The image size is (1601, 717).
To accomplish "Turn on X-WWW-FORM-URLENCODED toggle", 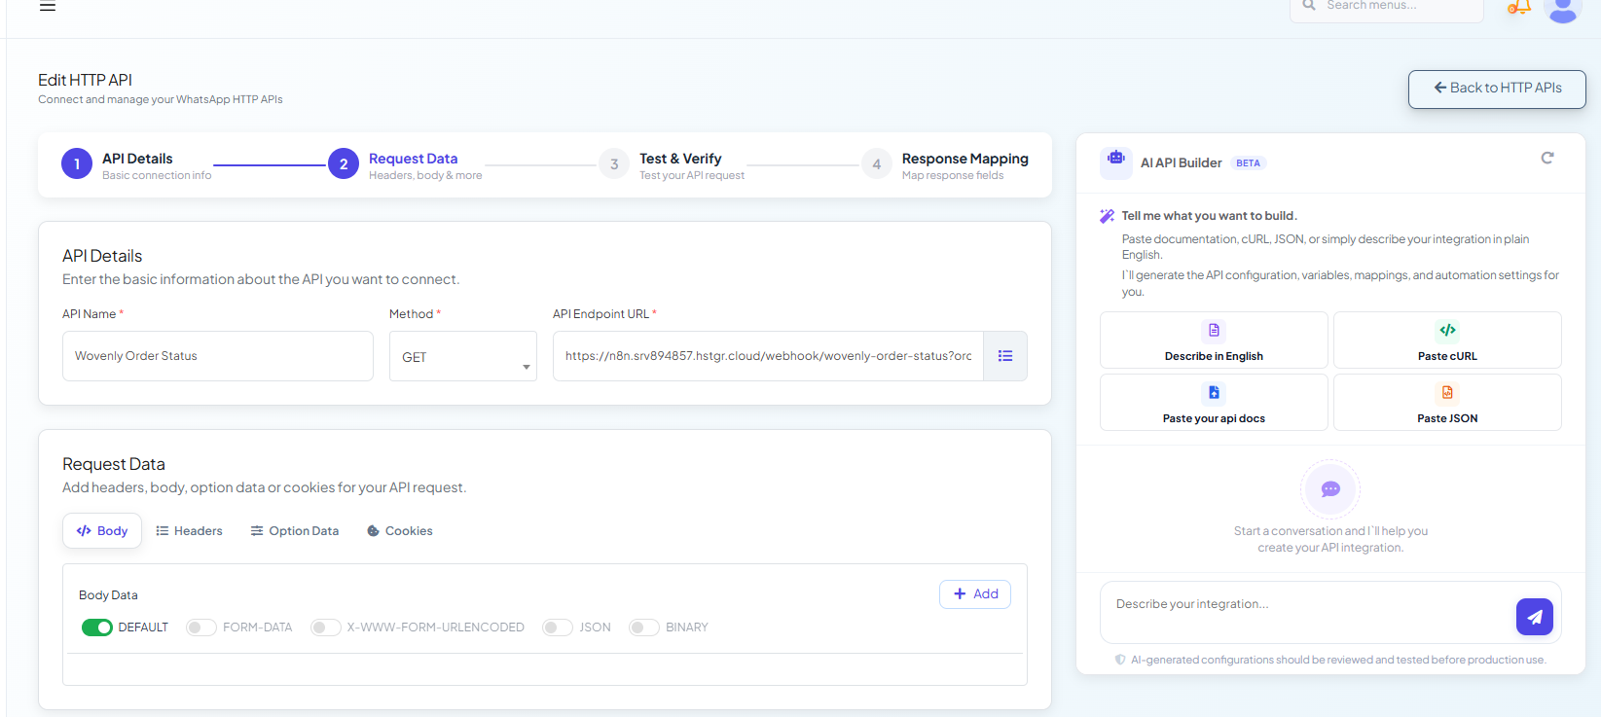I will (x=326, y=627).
